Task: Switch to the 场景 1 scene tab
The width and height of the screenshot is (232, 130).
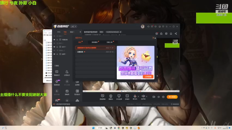Action: coord(72,32)
